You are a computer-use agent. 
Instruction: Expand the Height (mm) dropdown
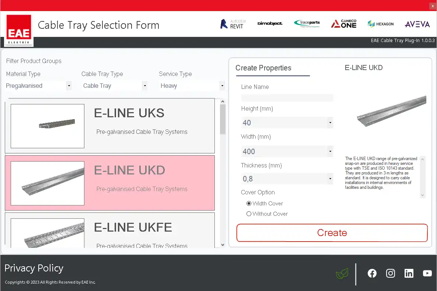287,123
